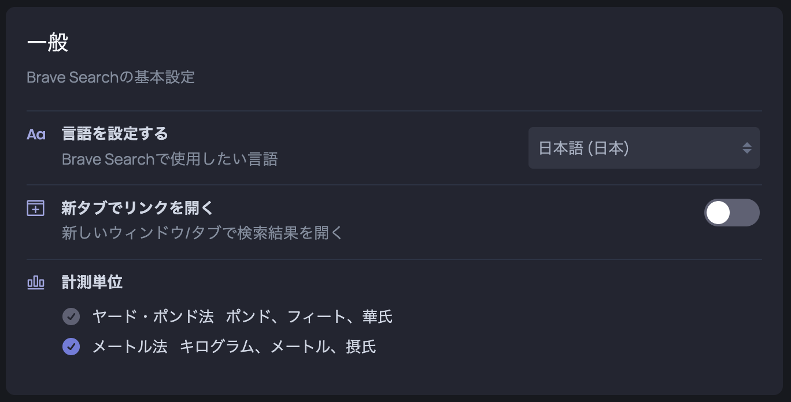Choose the ヤード・ポンド法 label text
Viewport: 791px width, 402px height.
point(153,317)
